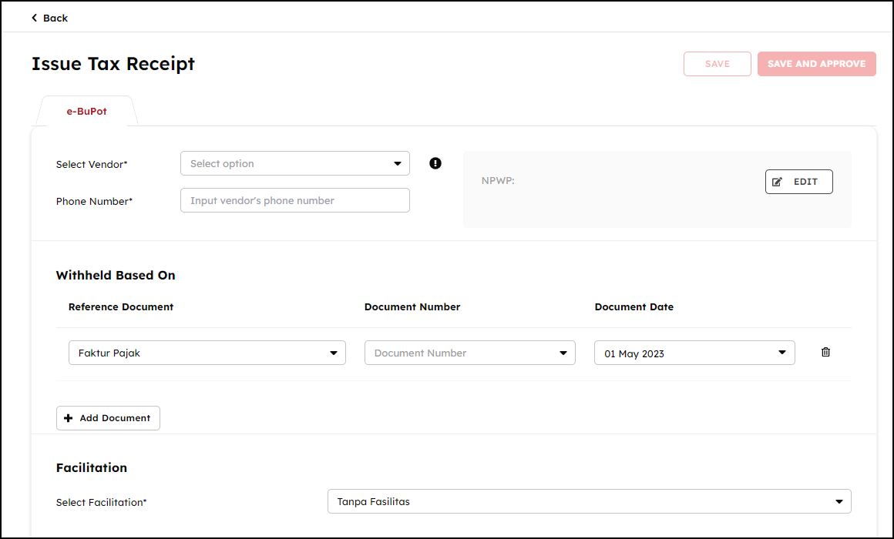The height and width of the screenshot is (539, 894).
Task: Delete the reference document row via trash icon
Action: tap(825, 353)
